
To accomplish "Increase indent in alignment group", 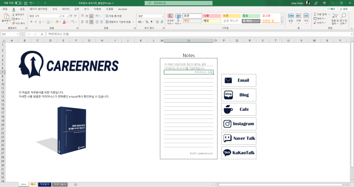I will click(x=101, y=22).
